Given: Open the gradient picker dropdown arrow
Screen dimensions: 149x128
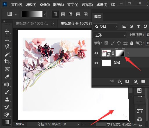Looking at the screenshot, I should (45, 14).
